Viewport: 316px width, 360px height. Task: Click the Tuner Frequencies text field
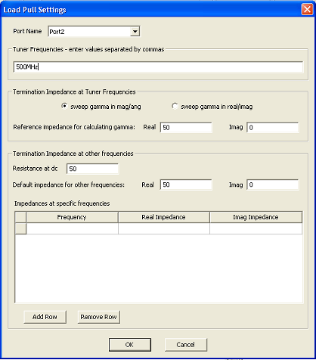pos(158,67)
